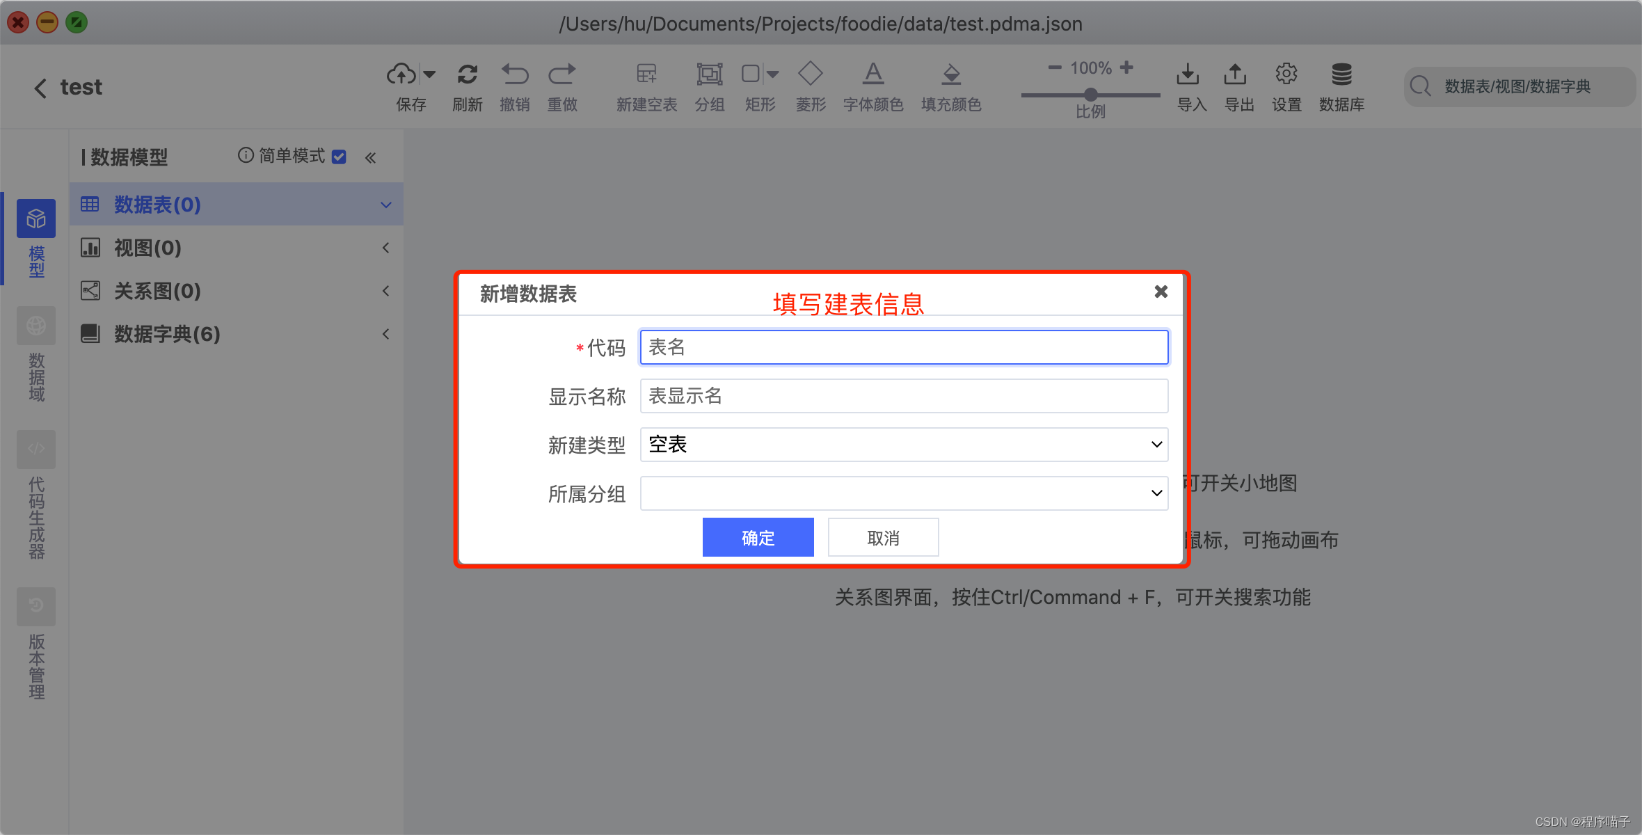The height and width of the screenshot is (835, 1642).
Task: Expand the 视图(0) chevron
Action: 386,248
